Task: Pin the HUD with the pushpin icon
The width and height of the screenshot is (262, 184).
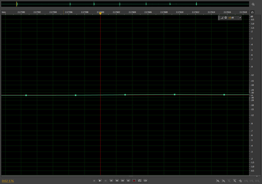Action: pyautogui.click(x=240, y=18)
